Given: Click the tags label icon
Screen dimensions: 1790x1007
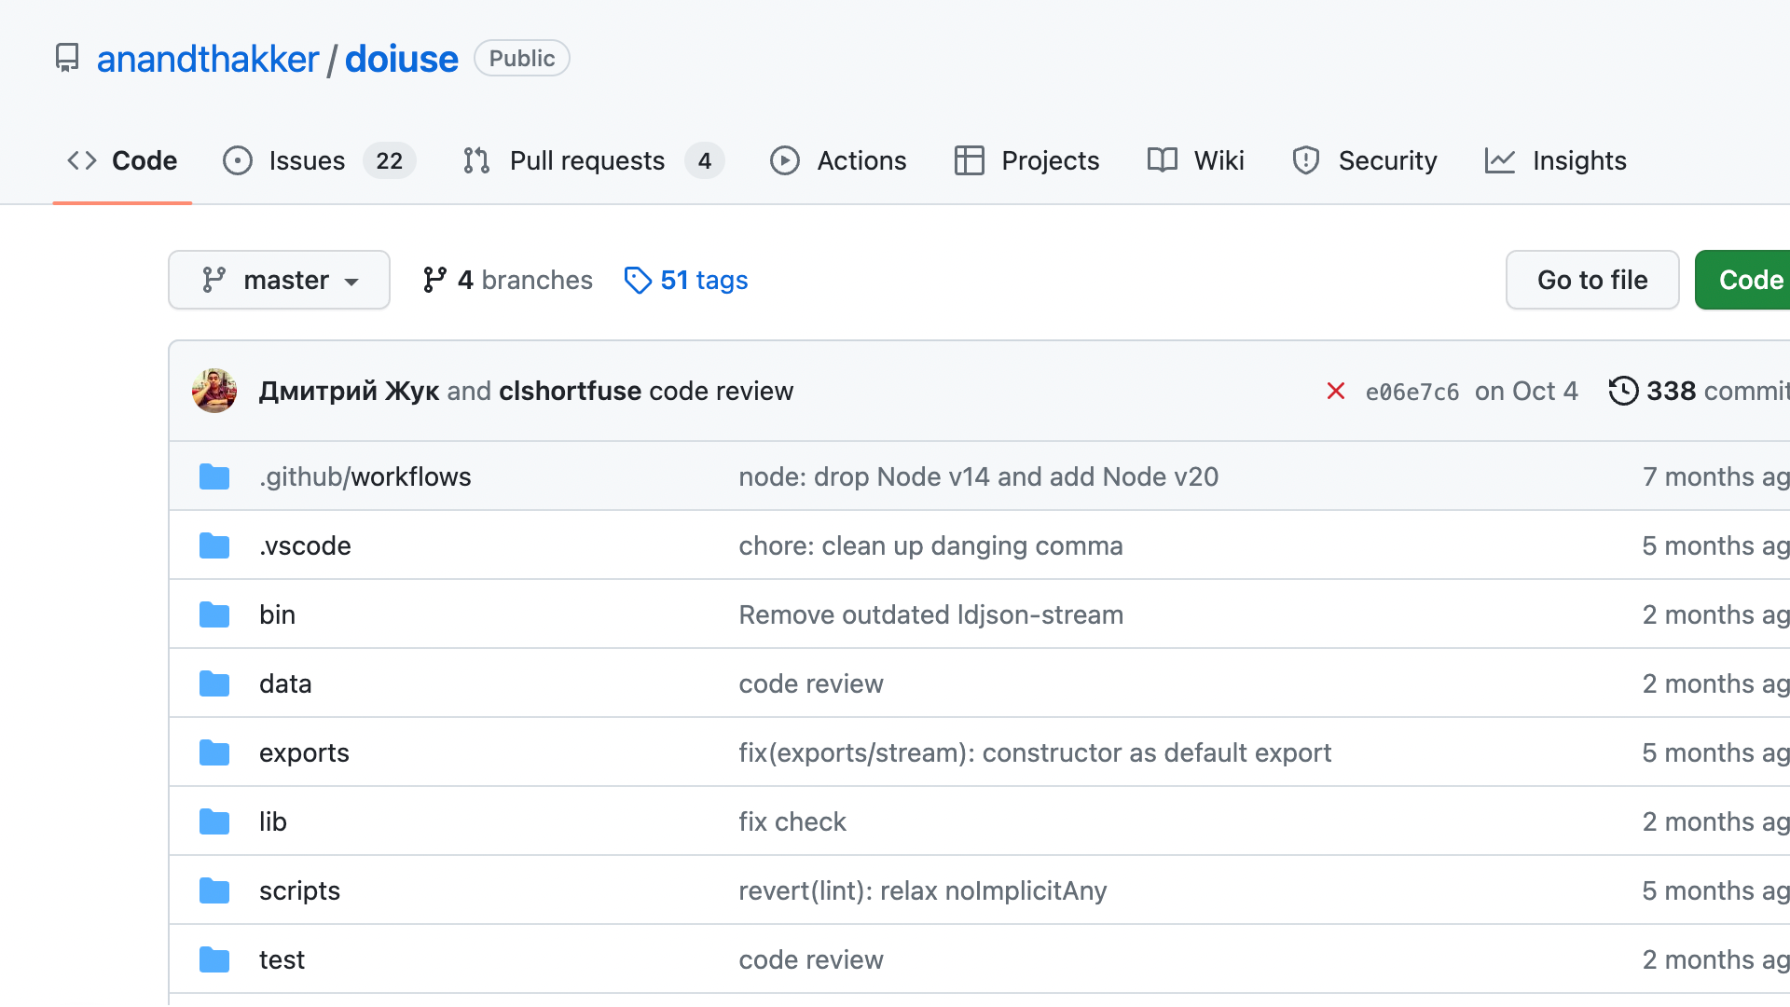Looking at the screenshot, I should (638, 280).
